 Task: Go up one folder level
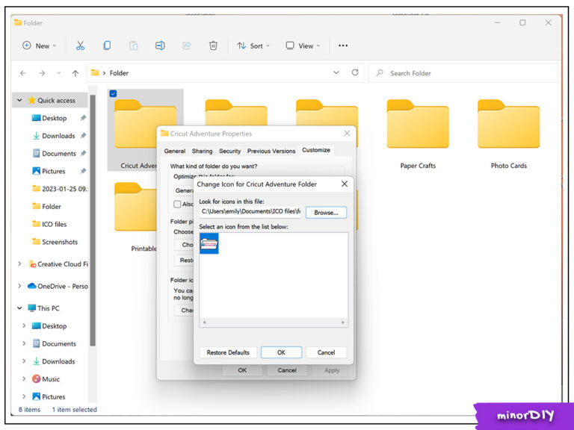pos(75,73)
